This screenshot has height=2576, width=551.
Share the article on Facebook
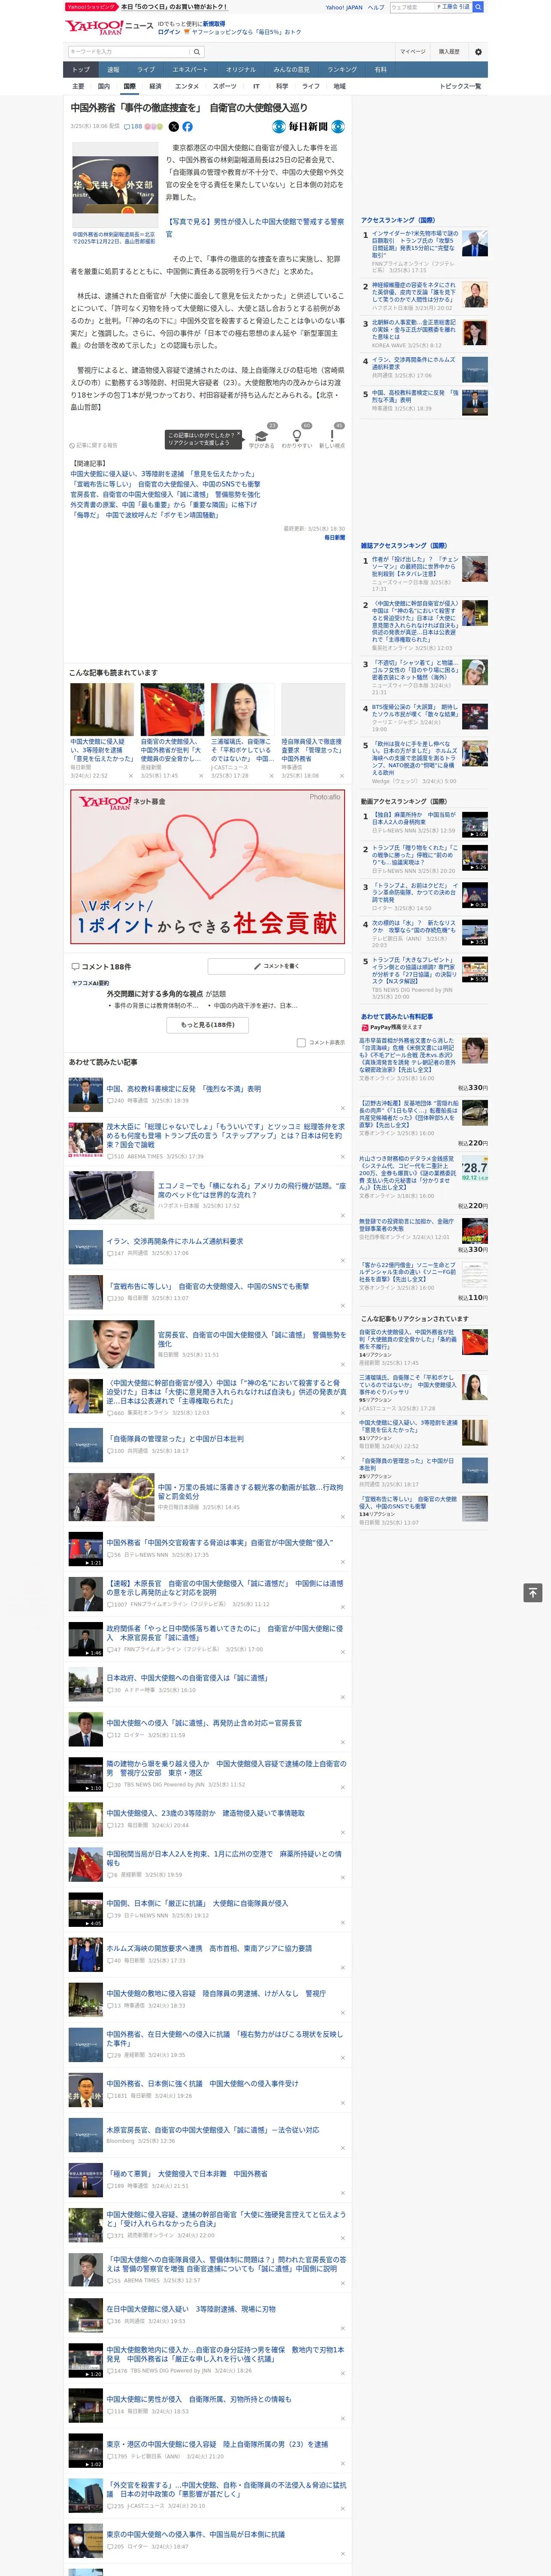187,127
